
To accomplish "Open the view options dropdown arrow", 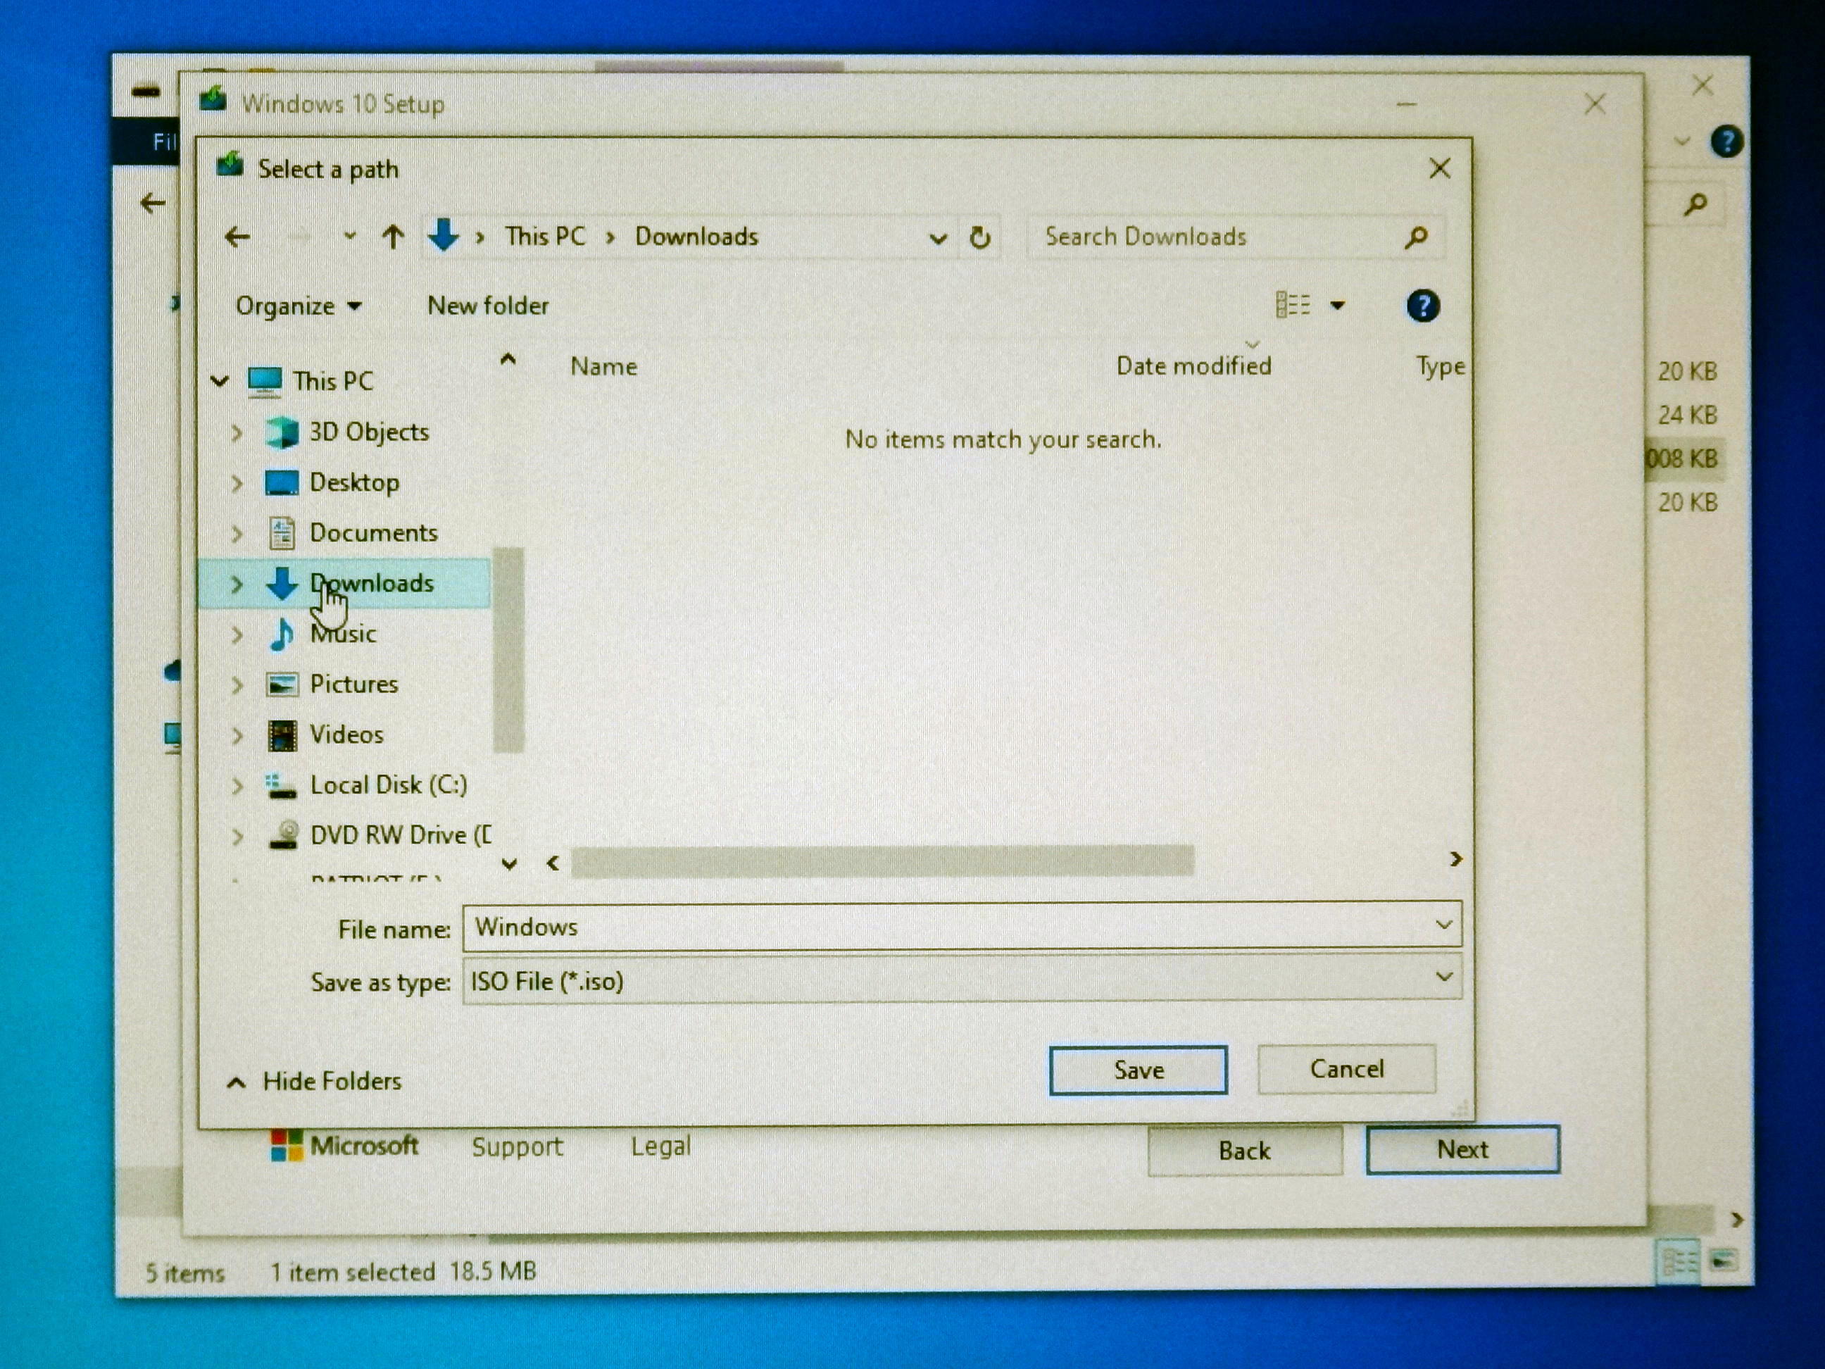I will [x=1336, y=306].
